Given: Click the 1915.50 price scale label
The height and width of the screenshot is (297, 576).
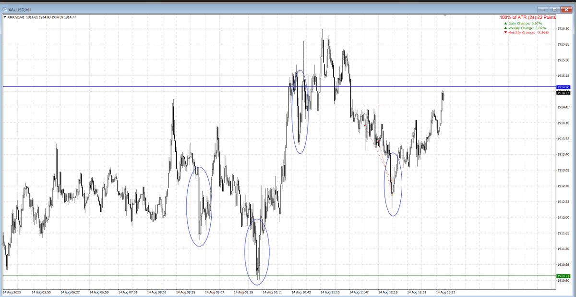Looking at the screenshot, I should [x=564, y=60].
